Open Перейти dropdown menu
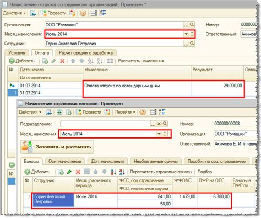 coord(125,112)
